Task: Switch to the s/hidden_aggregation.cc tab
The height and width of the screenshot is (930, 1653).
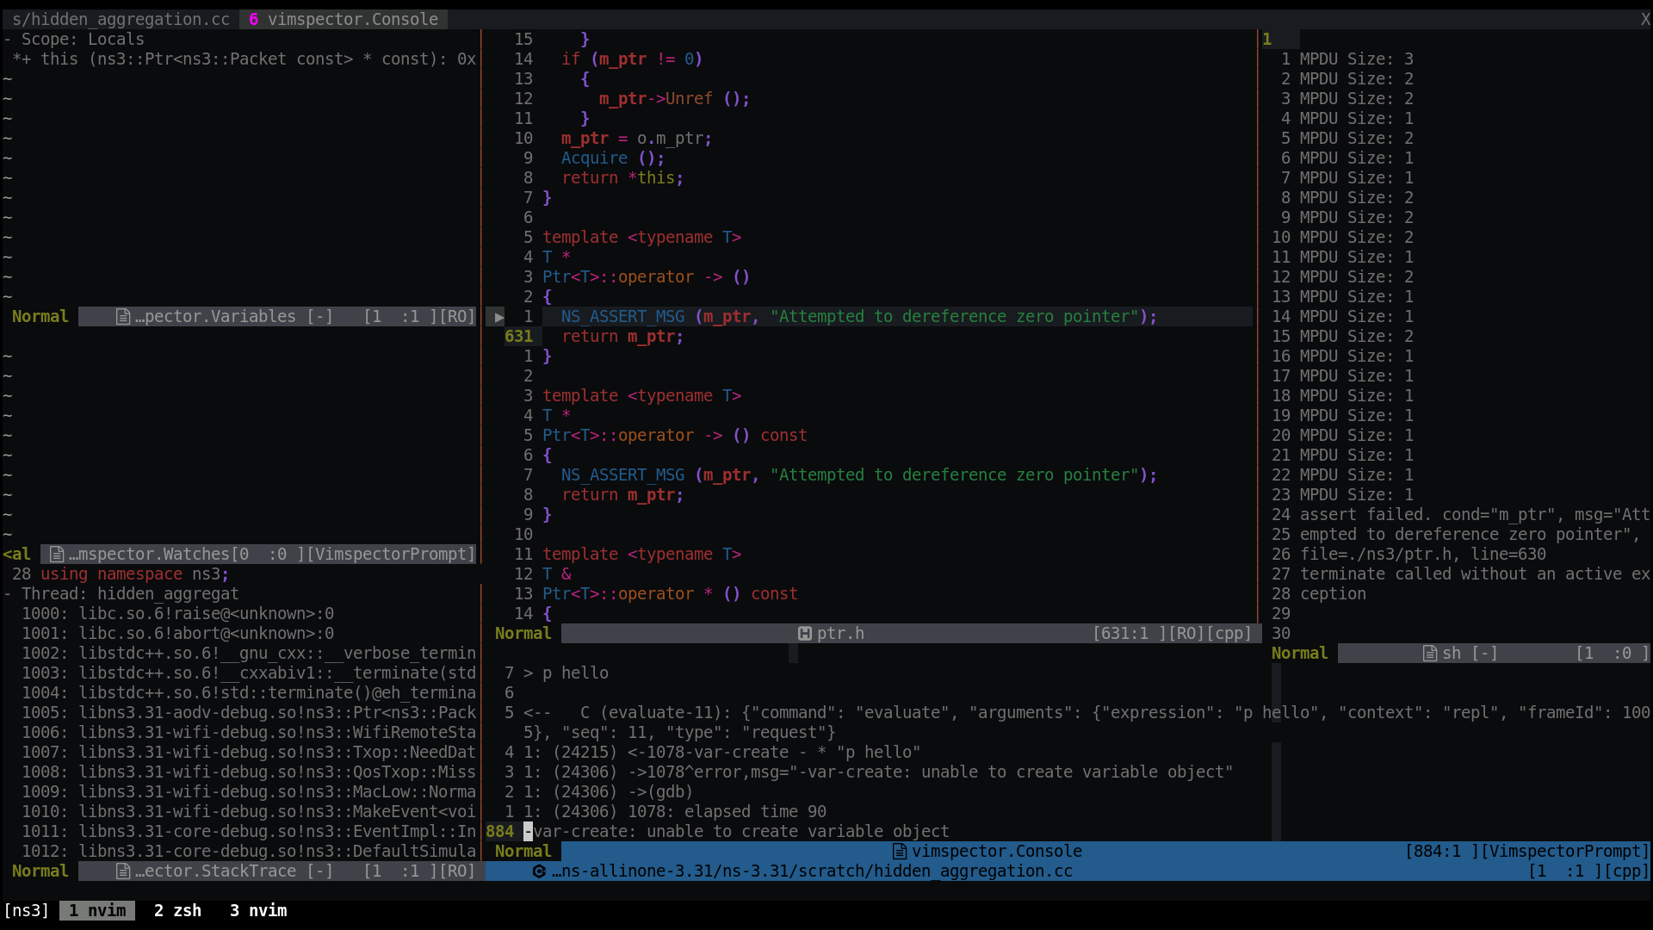Action: [121, 19]
